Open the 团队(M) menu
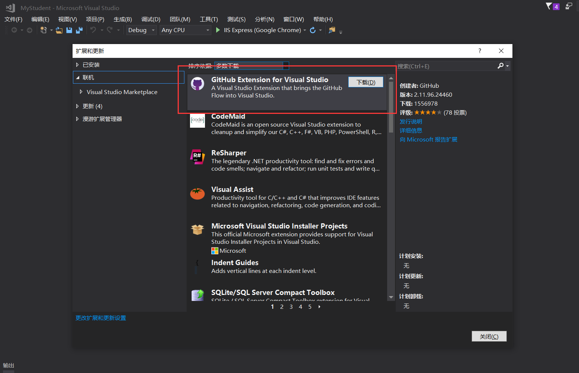 coord(180,19)
